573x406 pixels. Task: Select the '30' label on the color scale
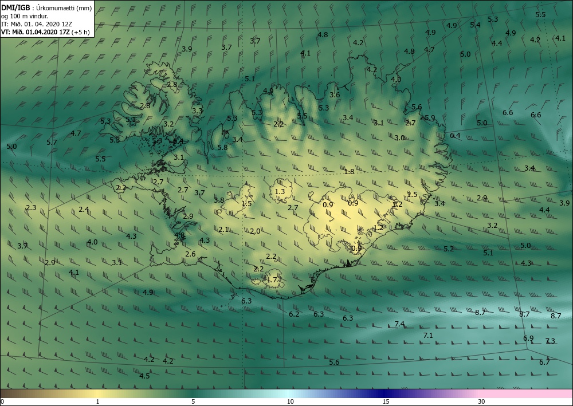pos(482,402)
